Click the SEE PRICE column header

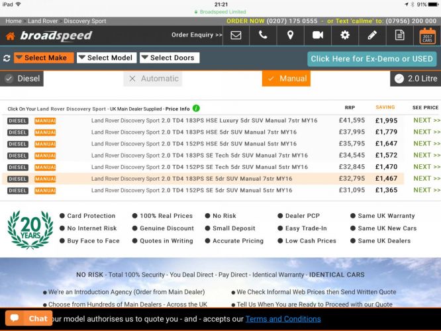point(425,107)
